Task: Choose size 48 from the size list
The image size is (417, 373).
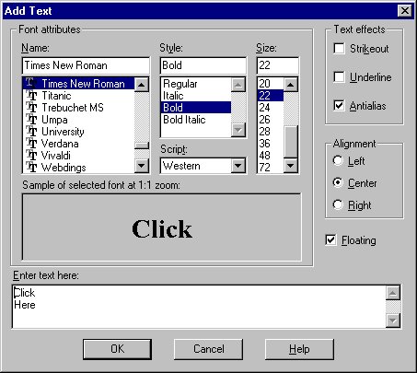Action: pos(271,156)
